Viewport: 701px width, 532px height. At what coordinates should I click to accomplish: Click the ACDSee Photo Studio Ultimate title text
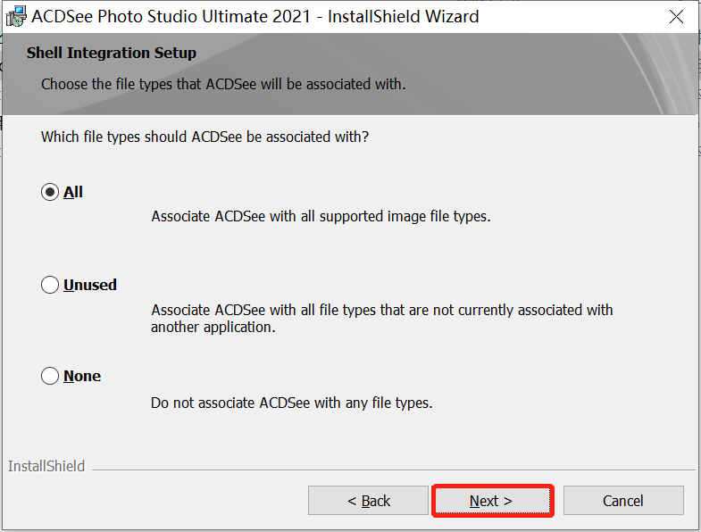click(255, 17)
